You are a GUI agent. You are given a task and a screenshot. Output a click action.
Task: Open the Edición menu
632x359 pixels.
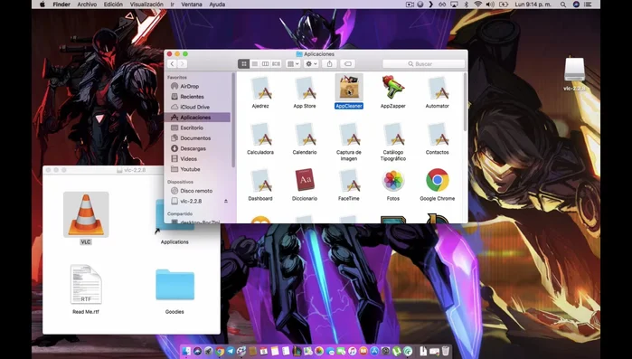[113, 5]
